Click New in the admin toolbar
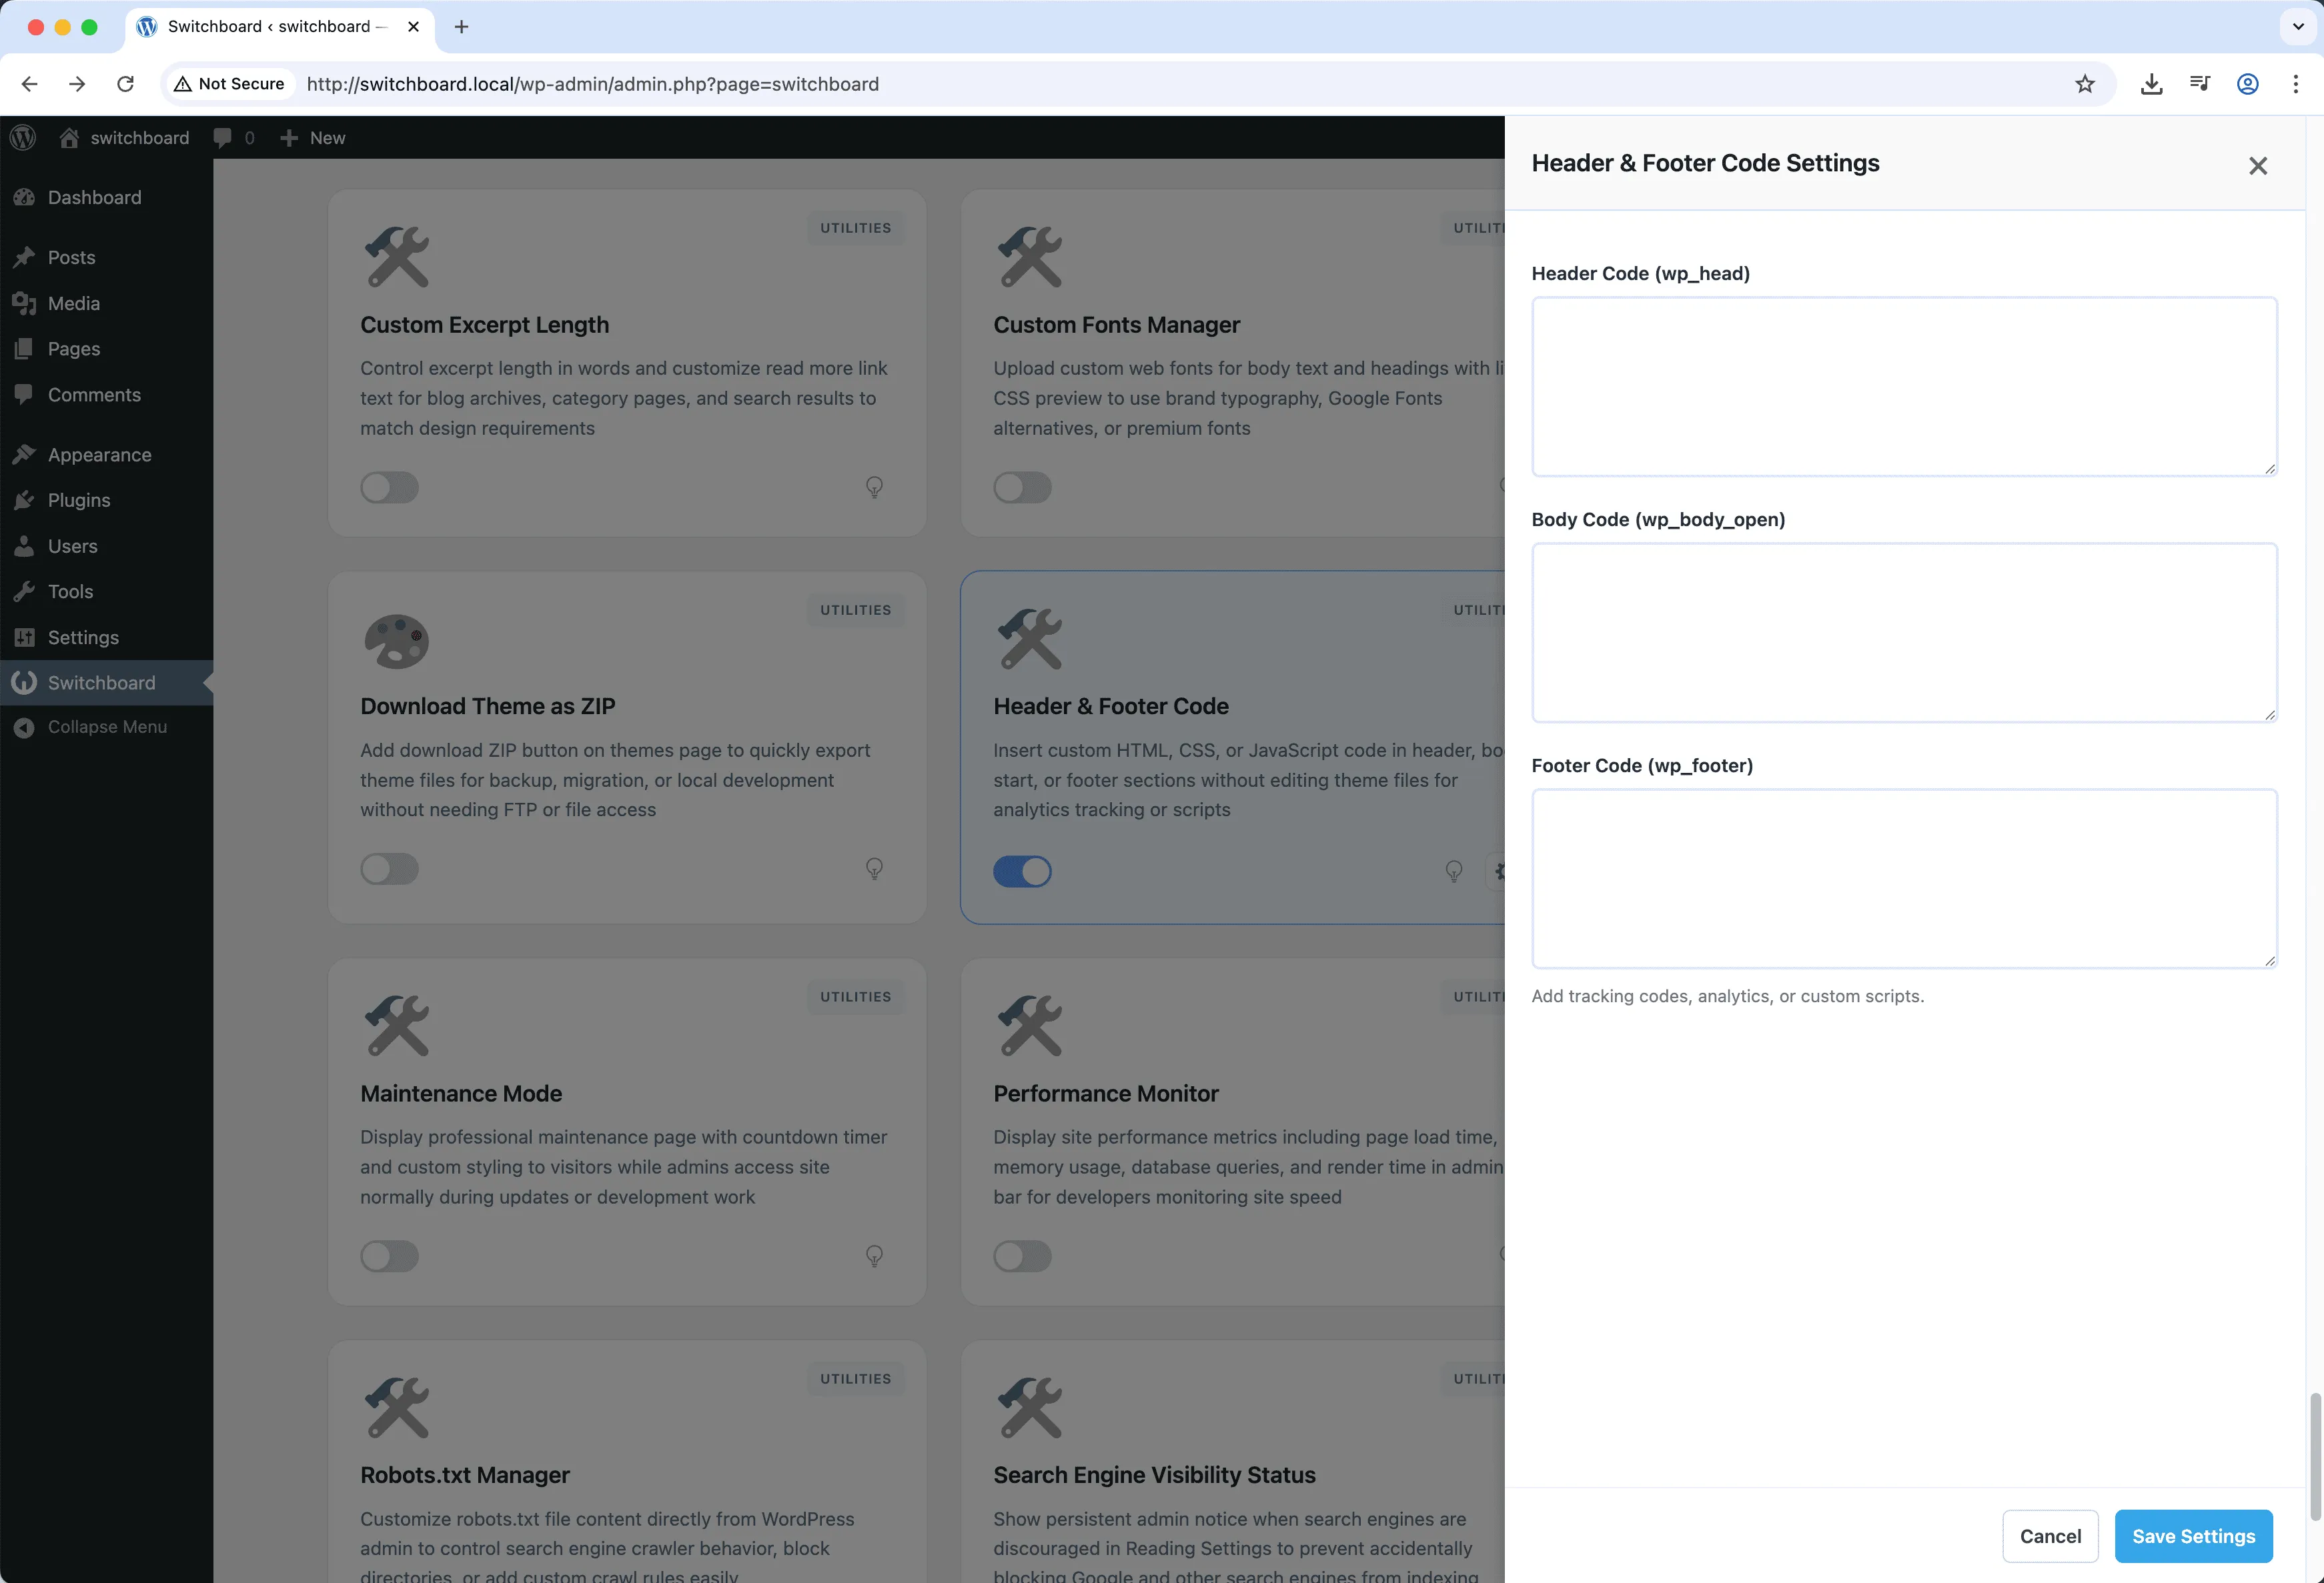This screenshot has height=1583, width=2324. (311, 137)
